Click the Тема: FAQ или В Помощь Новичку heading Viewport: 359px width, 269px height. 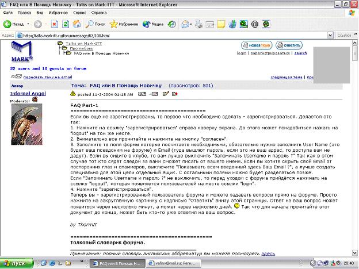116,86
